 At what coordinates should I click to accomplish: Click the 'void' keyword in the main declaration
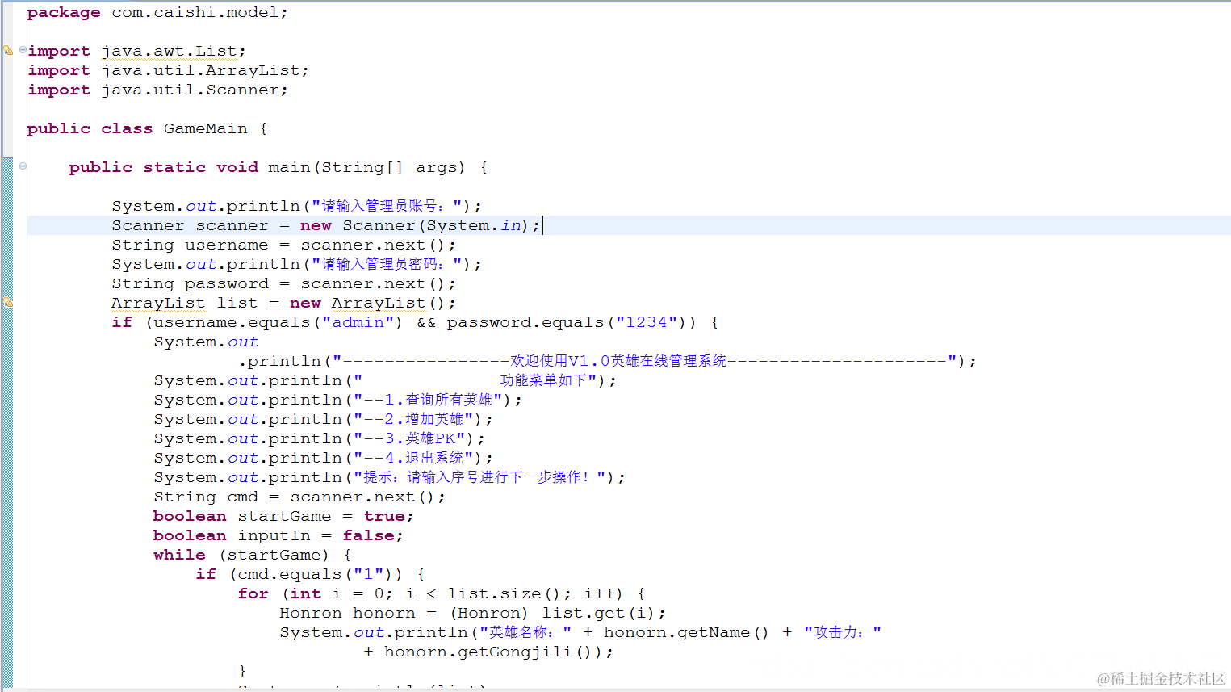(237, 168)
